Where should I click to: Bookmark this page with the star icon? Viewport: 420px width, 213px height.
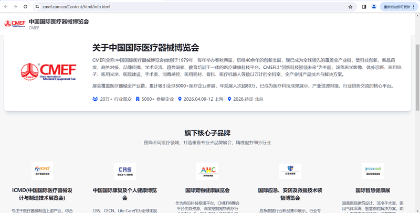click(350, 7)
